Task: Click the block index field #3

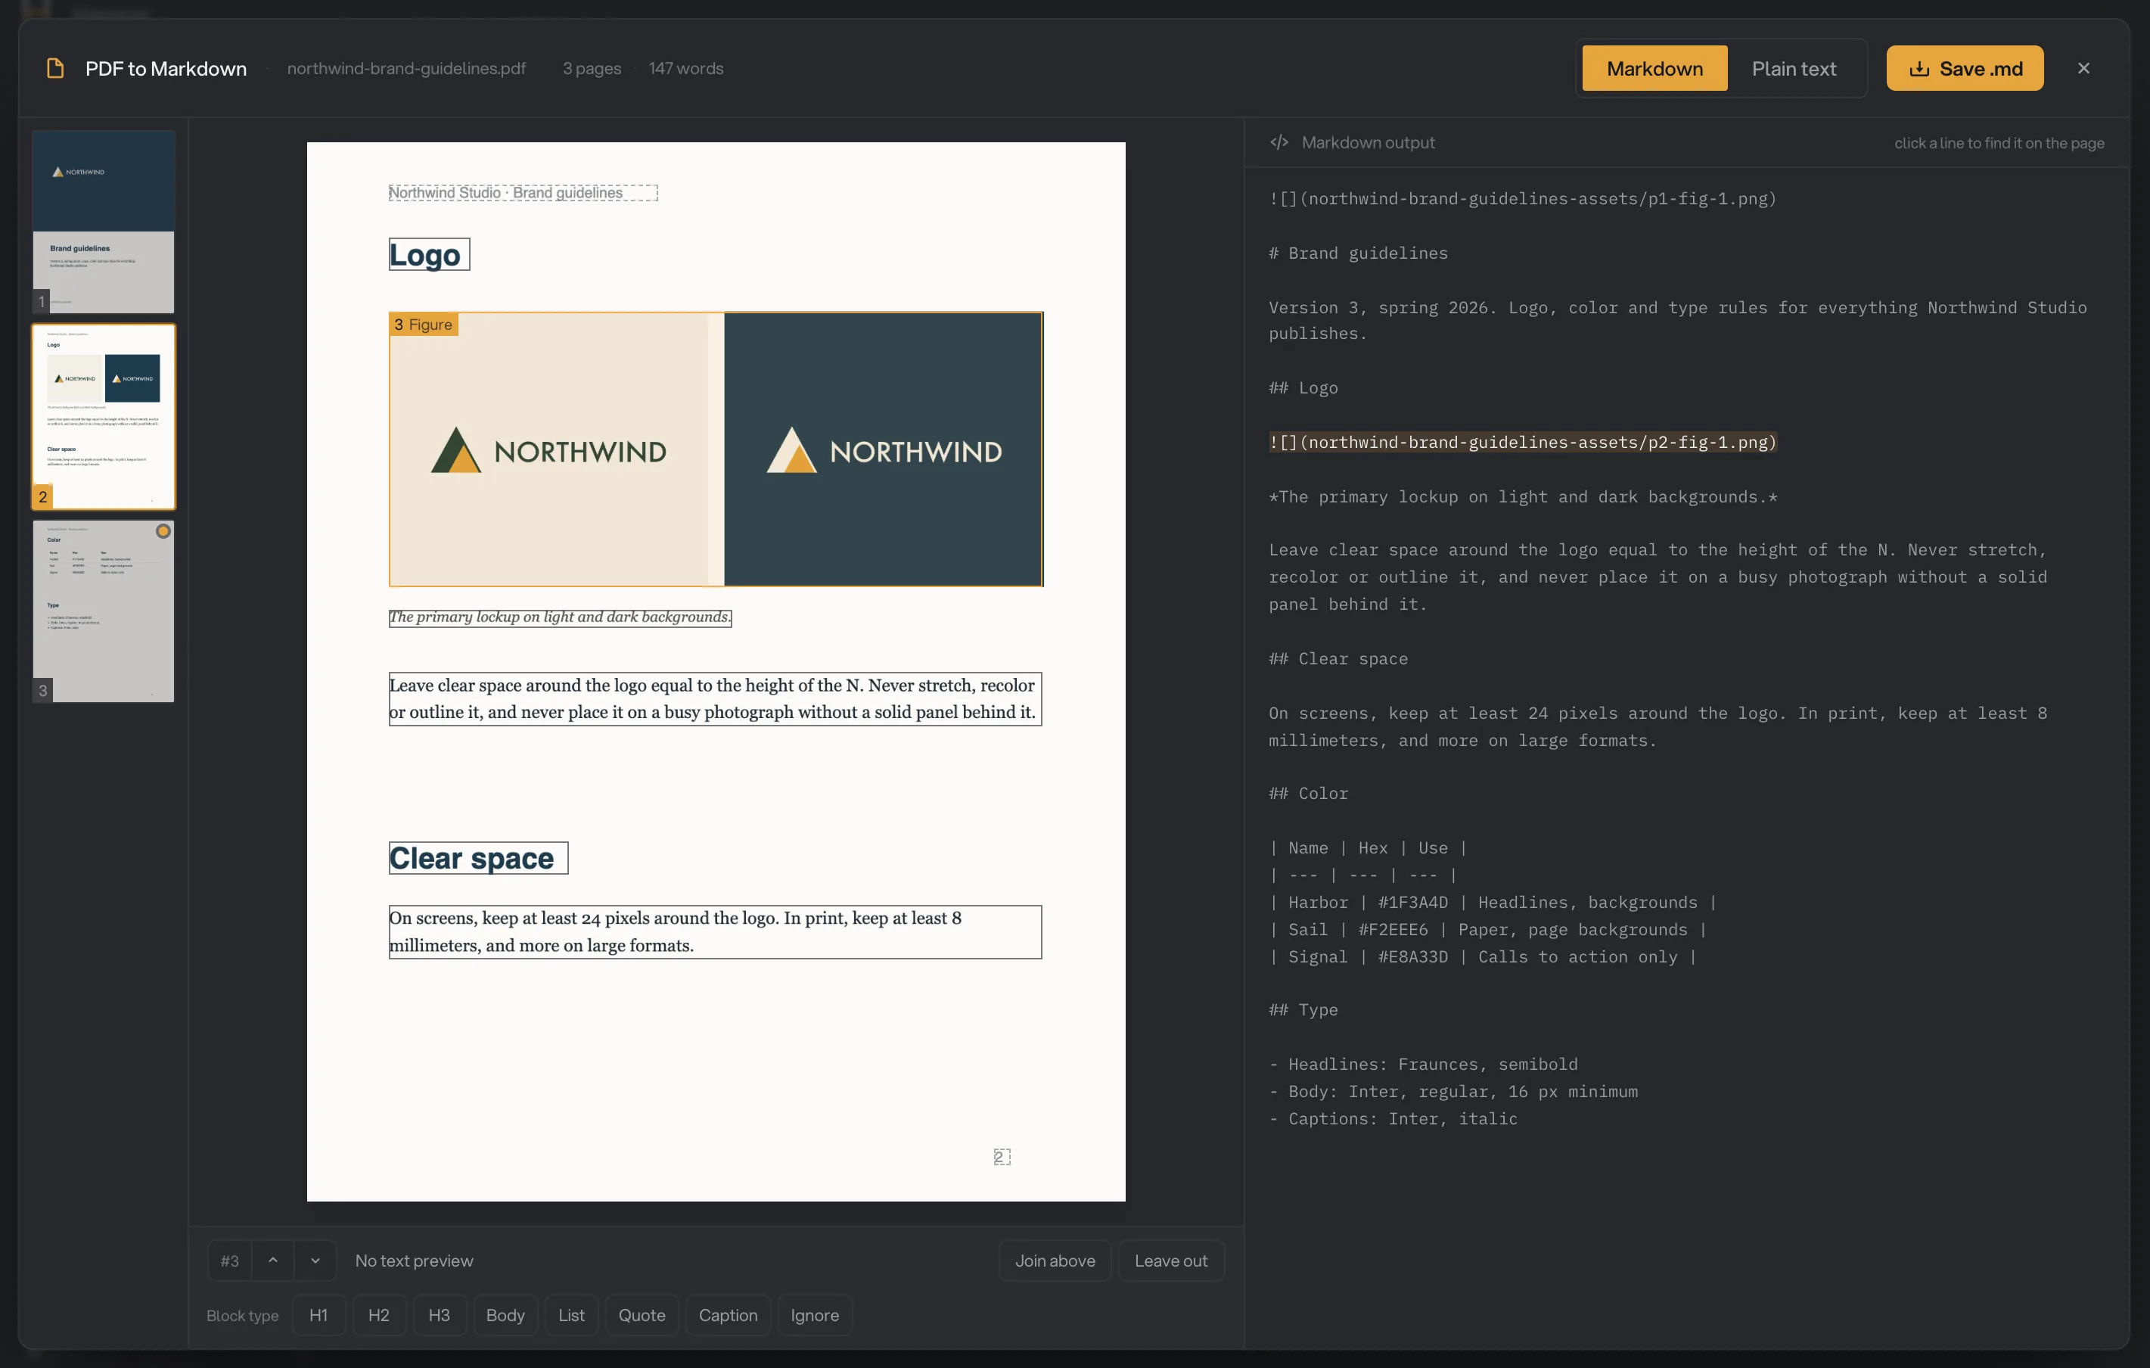Action: 229,1260
